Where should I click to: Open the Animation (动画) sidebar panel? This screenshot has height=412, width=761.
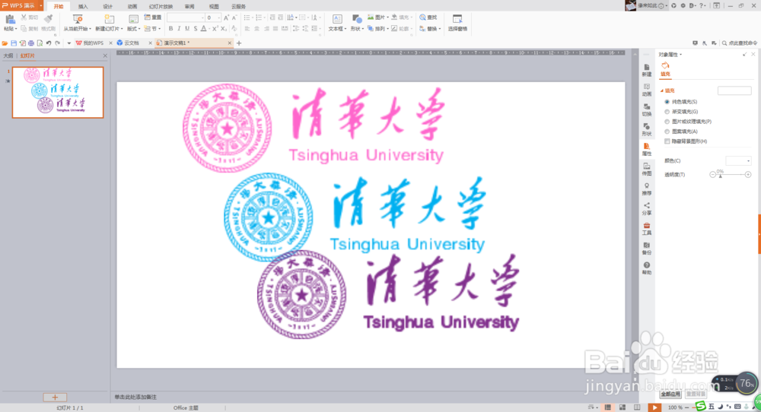tap(646, 90)
